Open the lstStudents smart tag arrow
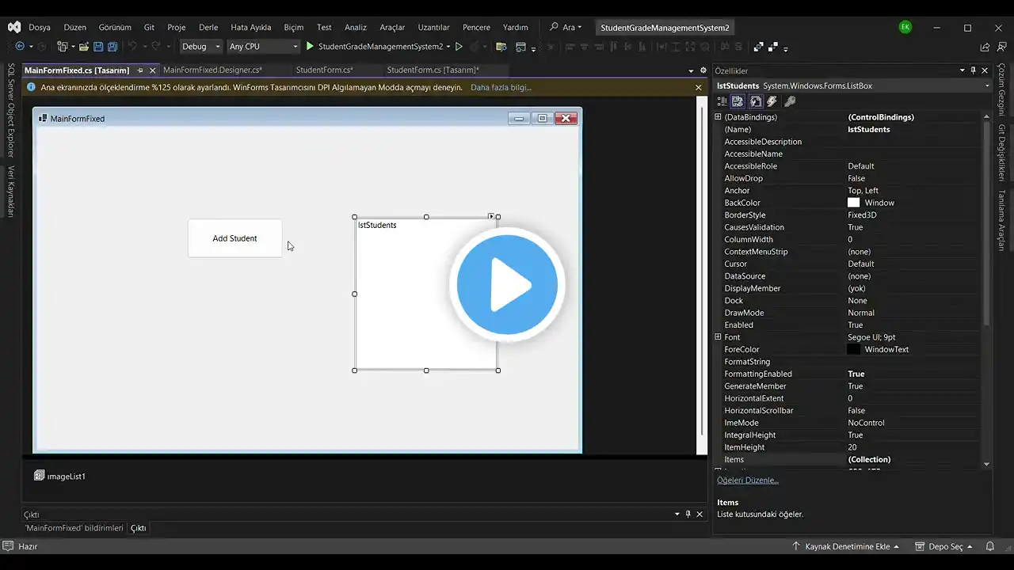The height and width of the screenshot is (570, 1014). pos(491,216)
